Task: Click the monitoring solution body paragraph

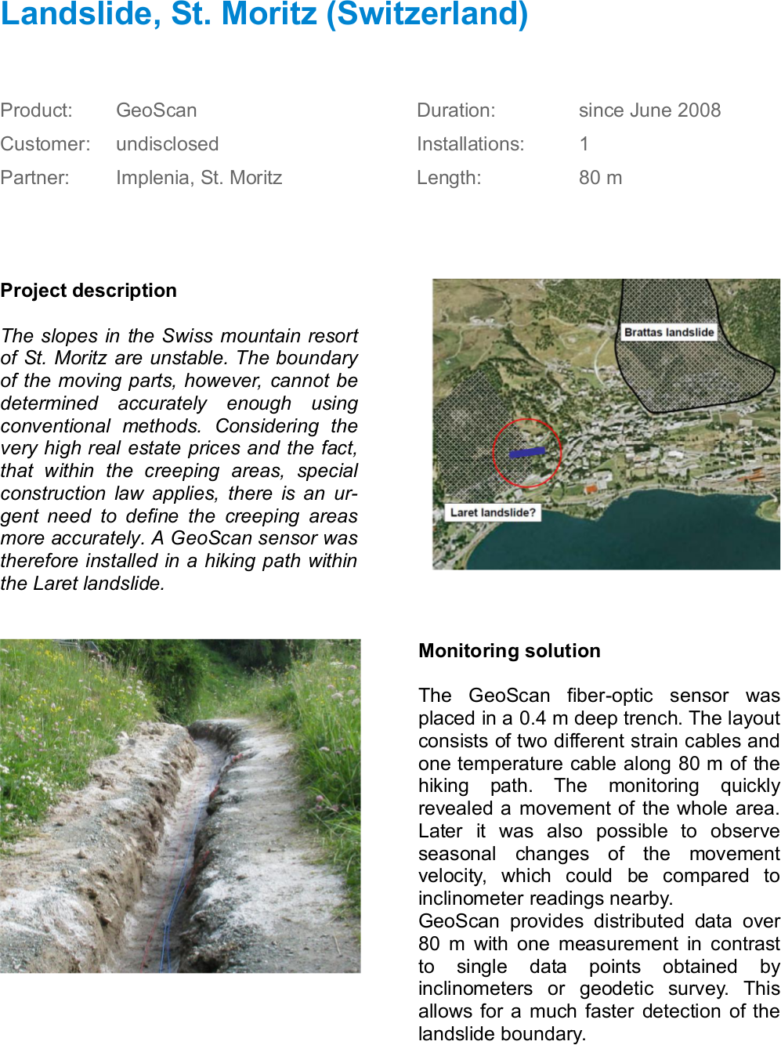Action: (x=598, y=864)
